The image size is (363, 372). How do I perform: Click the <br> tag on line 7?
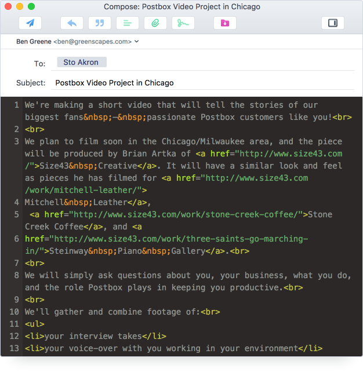[35, 263]
